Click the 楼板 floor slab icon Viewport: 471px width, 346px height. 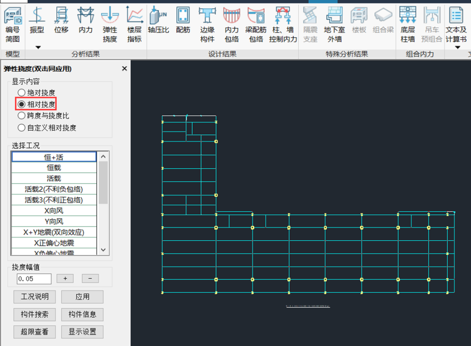coord(359,21)
